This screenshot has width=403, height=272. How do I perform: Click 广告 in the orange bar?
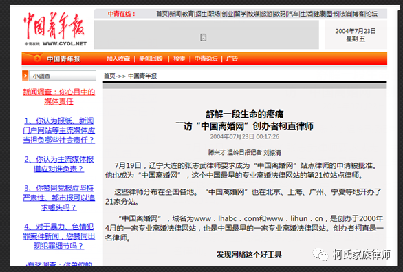click(232, 59)
